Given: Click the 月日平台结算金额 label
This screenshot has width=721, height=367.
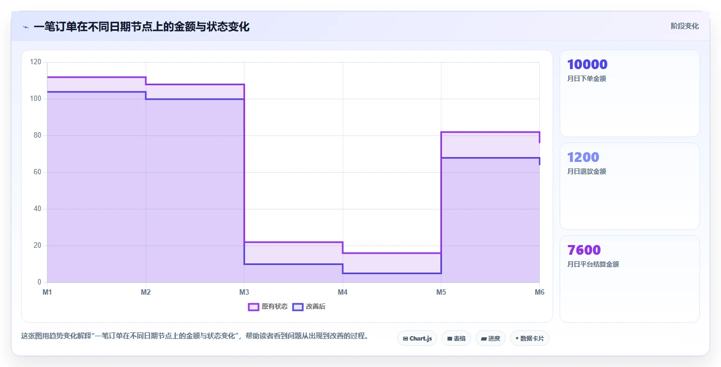Looking at the screenshot, I should click(593, 264).
